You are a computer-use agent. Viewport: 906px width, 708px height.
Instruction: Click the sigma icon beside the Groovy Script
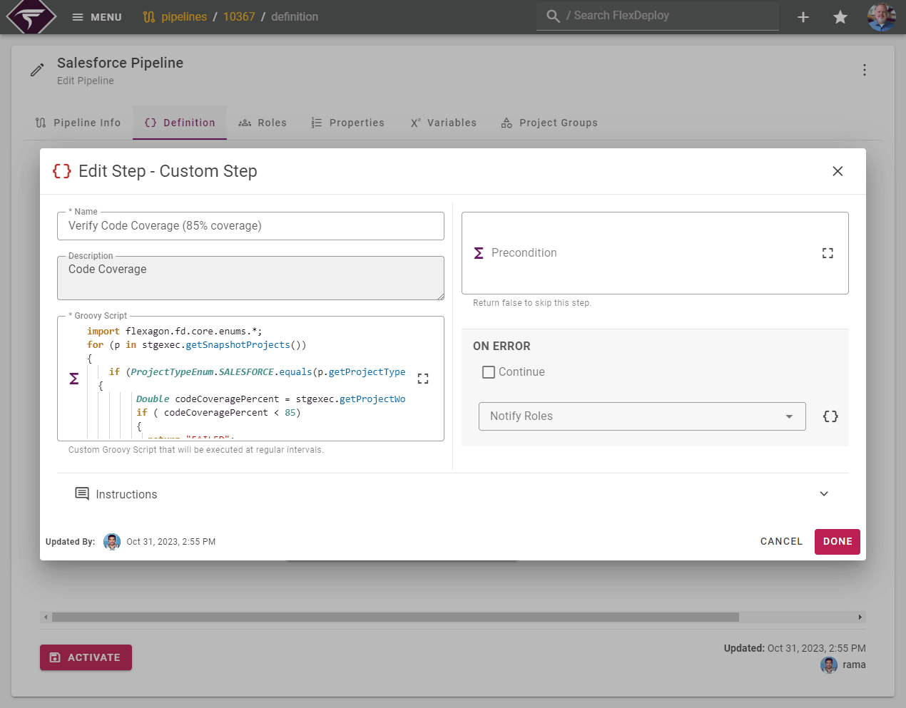73,379
